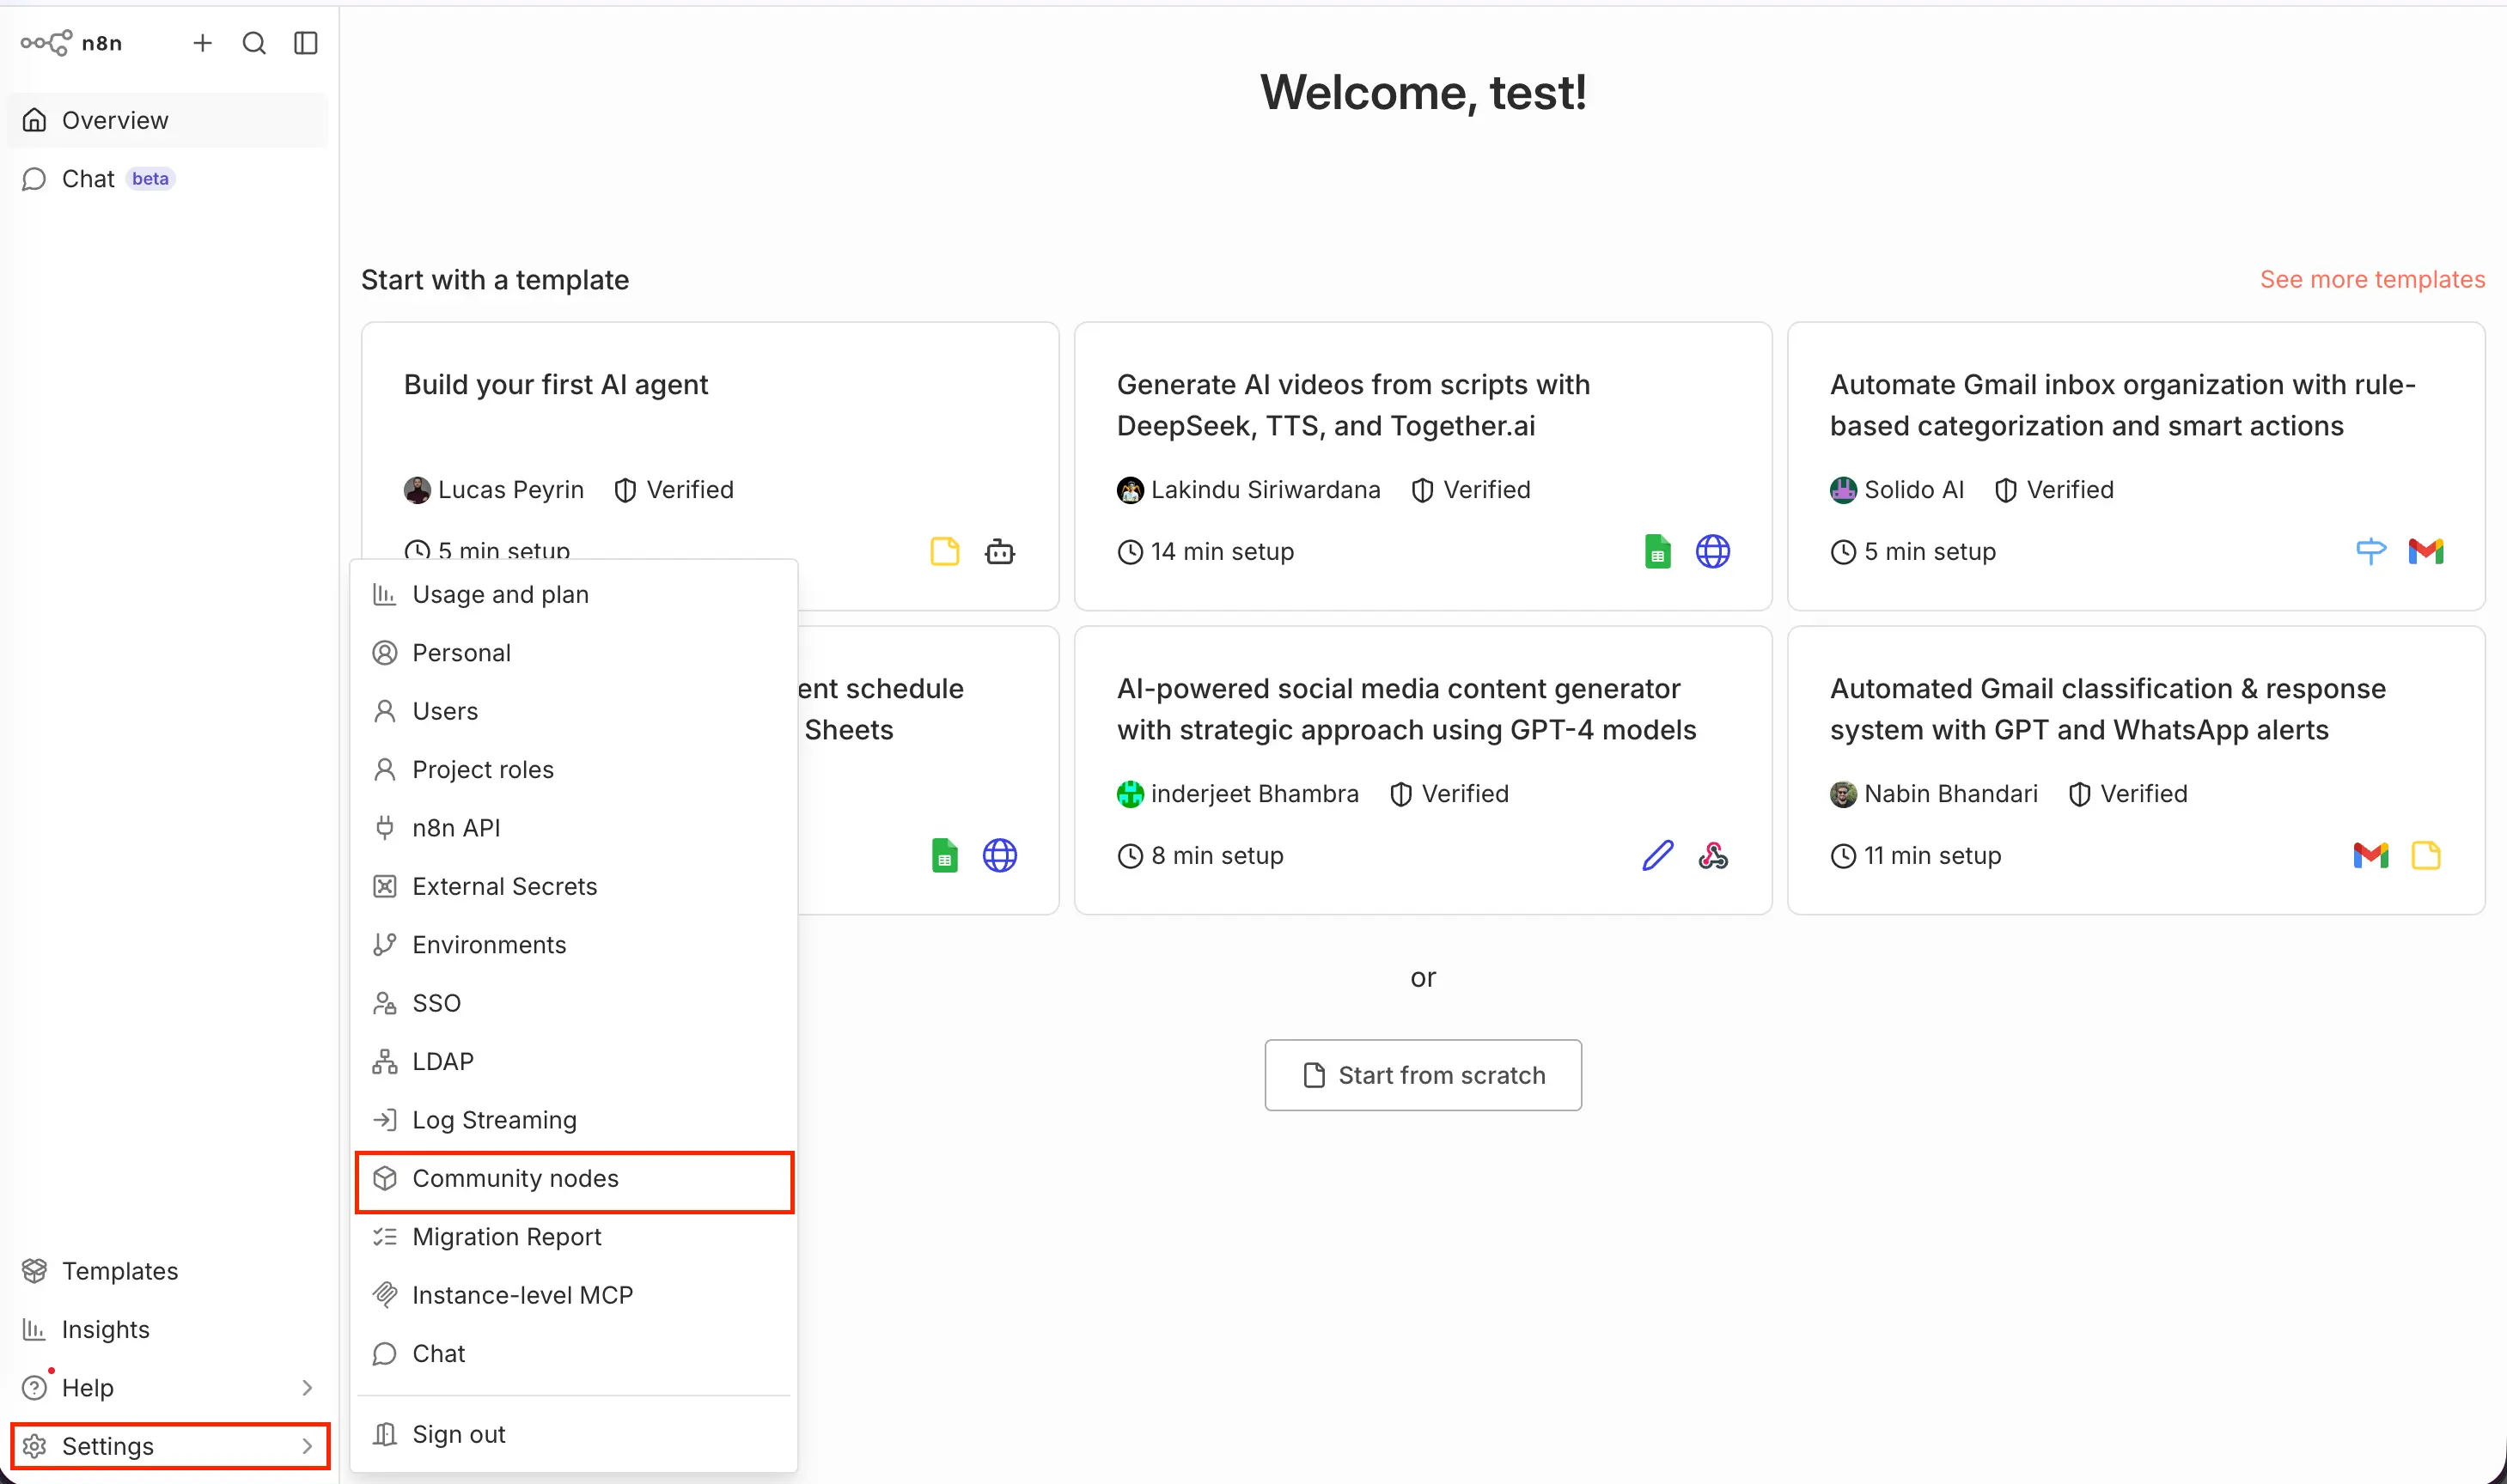Click the Environments branch icon
This screenshot has width=2507, height=1484.
pos(385,945)
